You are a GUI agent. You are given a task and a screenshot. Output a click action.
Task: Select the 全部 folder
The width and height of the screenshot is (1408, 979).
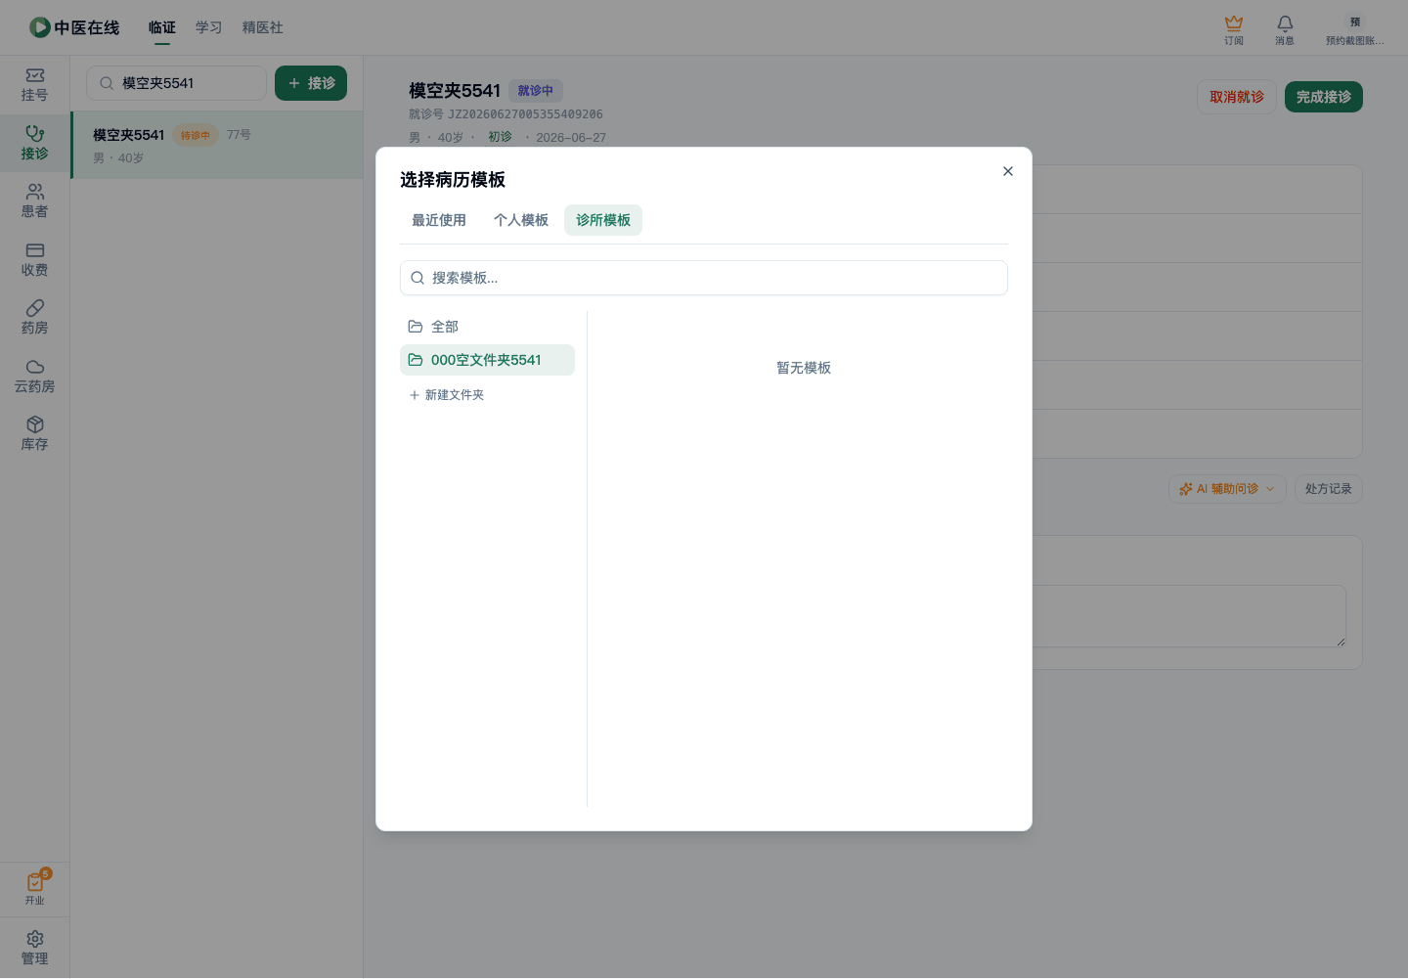[x=487, y=327]
